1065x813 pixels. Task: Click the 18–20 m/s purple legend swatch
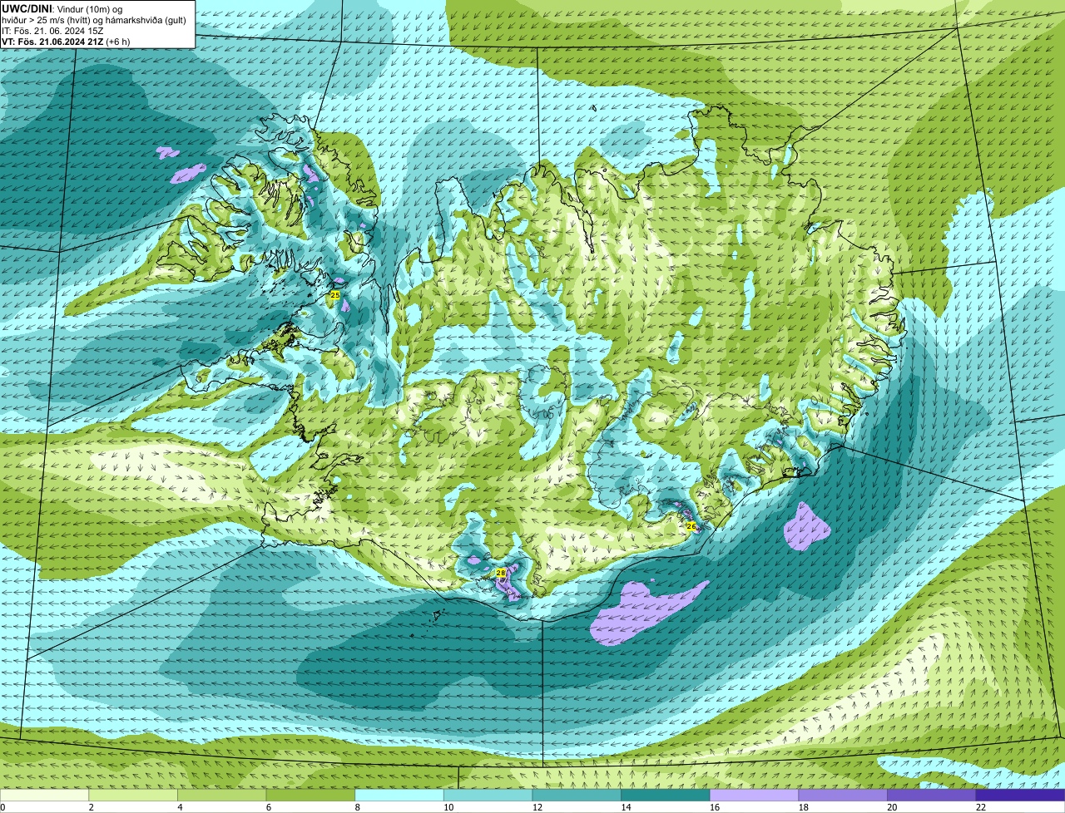tap(842, 795)
